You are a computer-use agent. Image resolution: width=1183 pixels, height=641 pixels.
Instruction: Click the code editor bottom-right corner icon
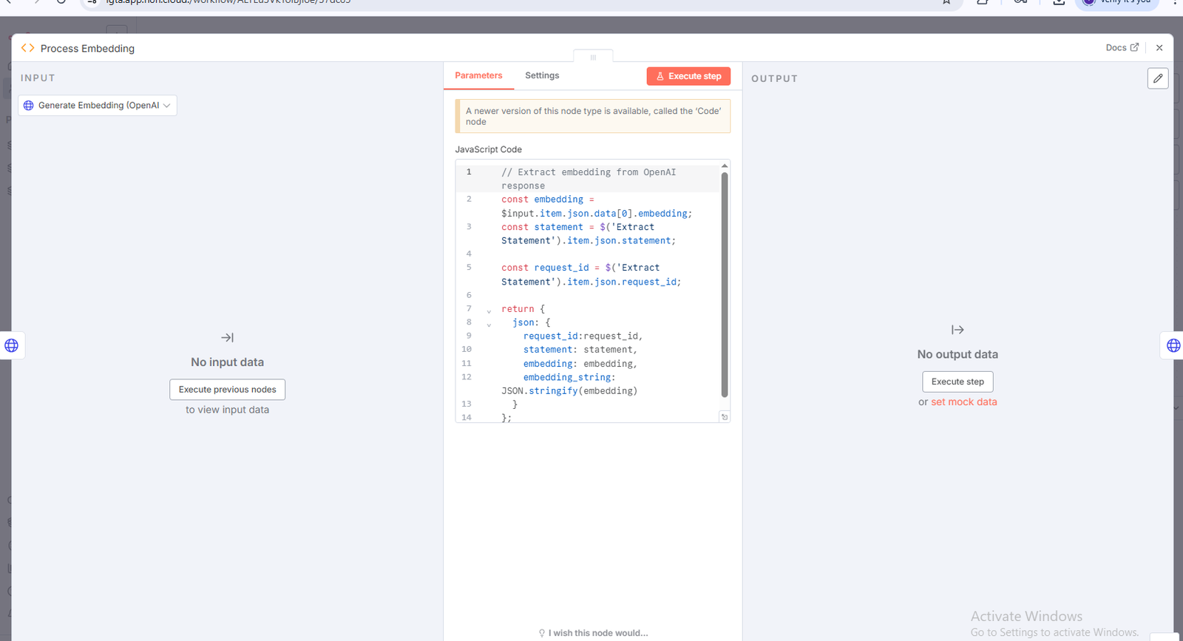point(725,417)
